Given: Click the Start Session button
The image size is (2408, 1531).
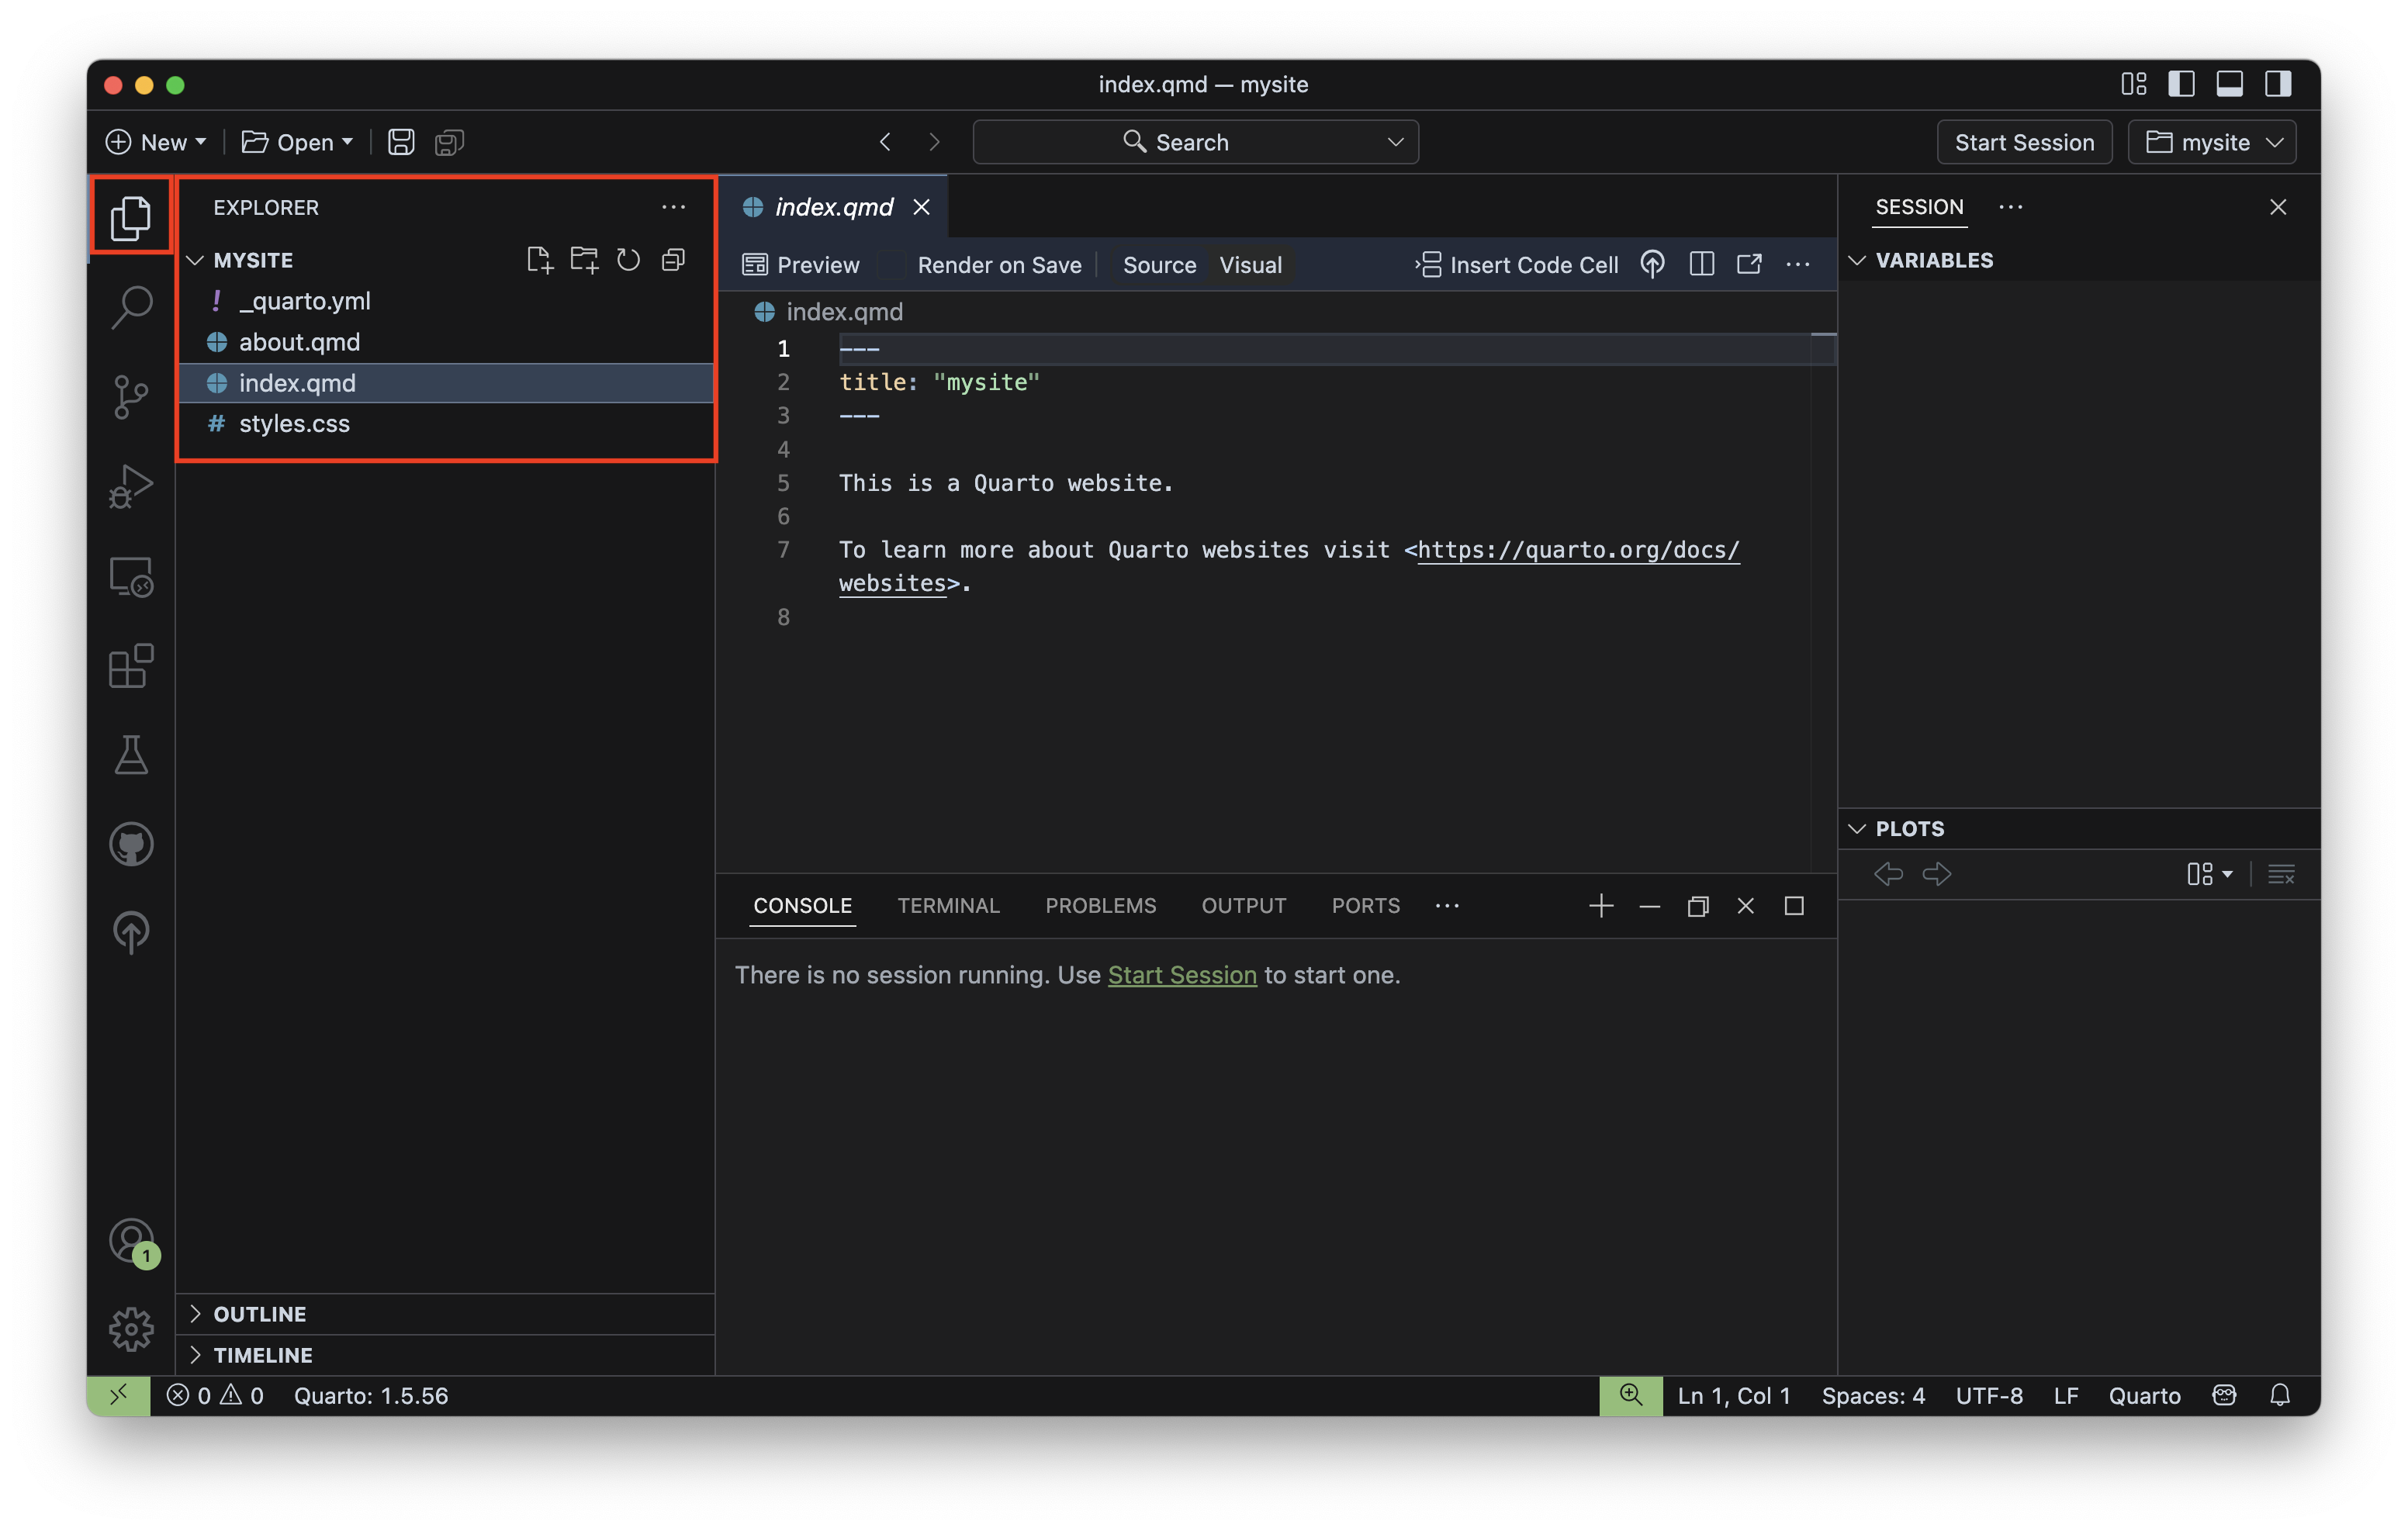Looking at the screenshot, I should [2024, 142].
